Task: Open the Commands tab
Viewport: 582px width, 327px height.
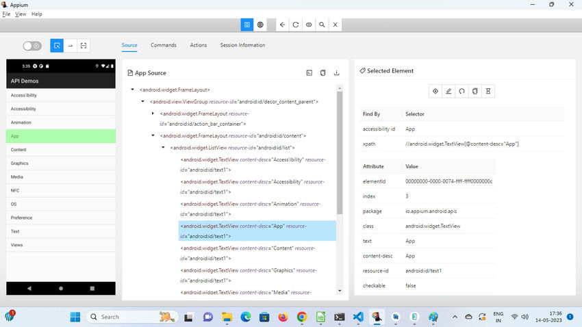Action: (x=164, y=45)
